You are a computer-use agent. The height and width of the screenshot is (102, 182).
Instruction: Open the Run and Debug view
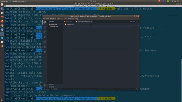pos(45,37)
